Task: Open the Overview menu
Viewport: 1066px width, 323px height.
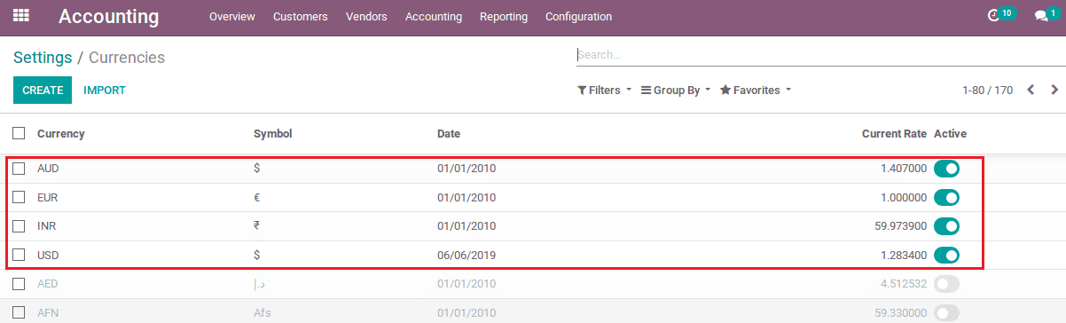Action: click(232, 17)
